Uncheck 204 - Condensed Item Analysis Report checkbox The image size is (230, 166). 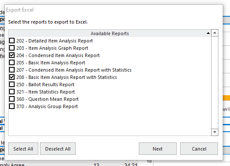point(12,55)
